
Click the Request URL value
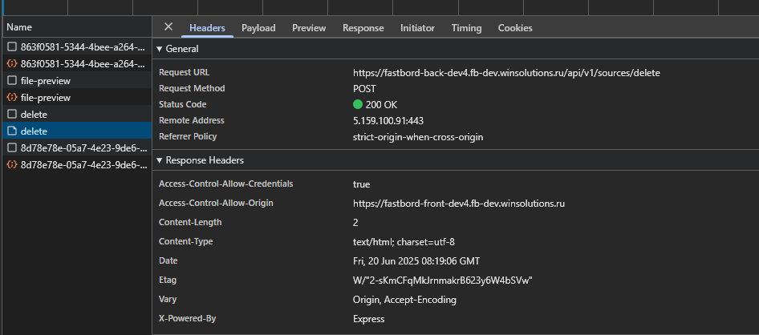click(x=506, y=73)
